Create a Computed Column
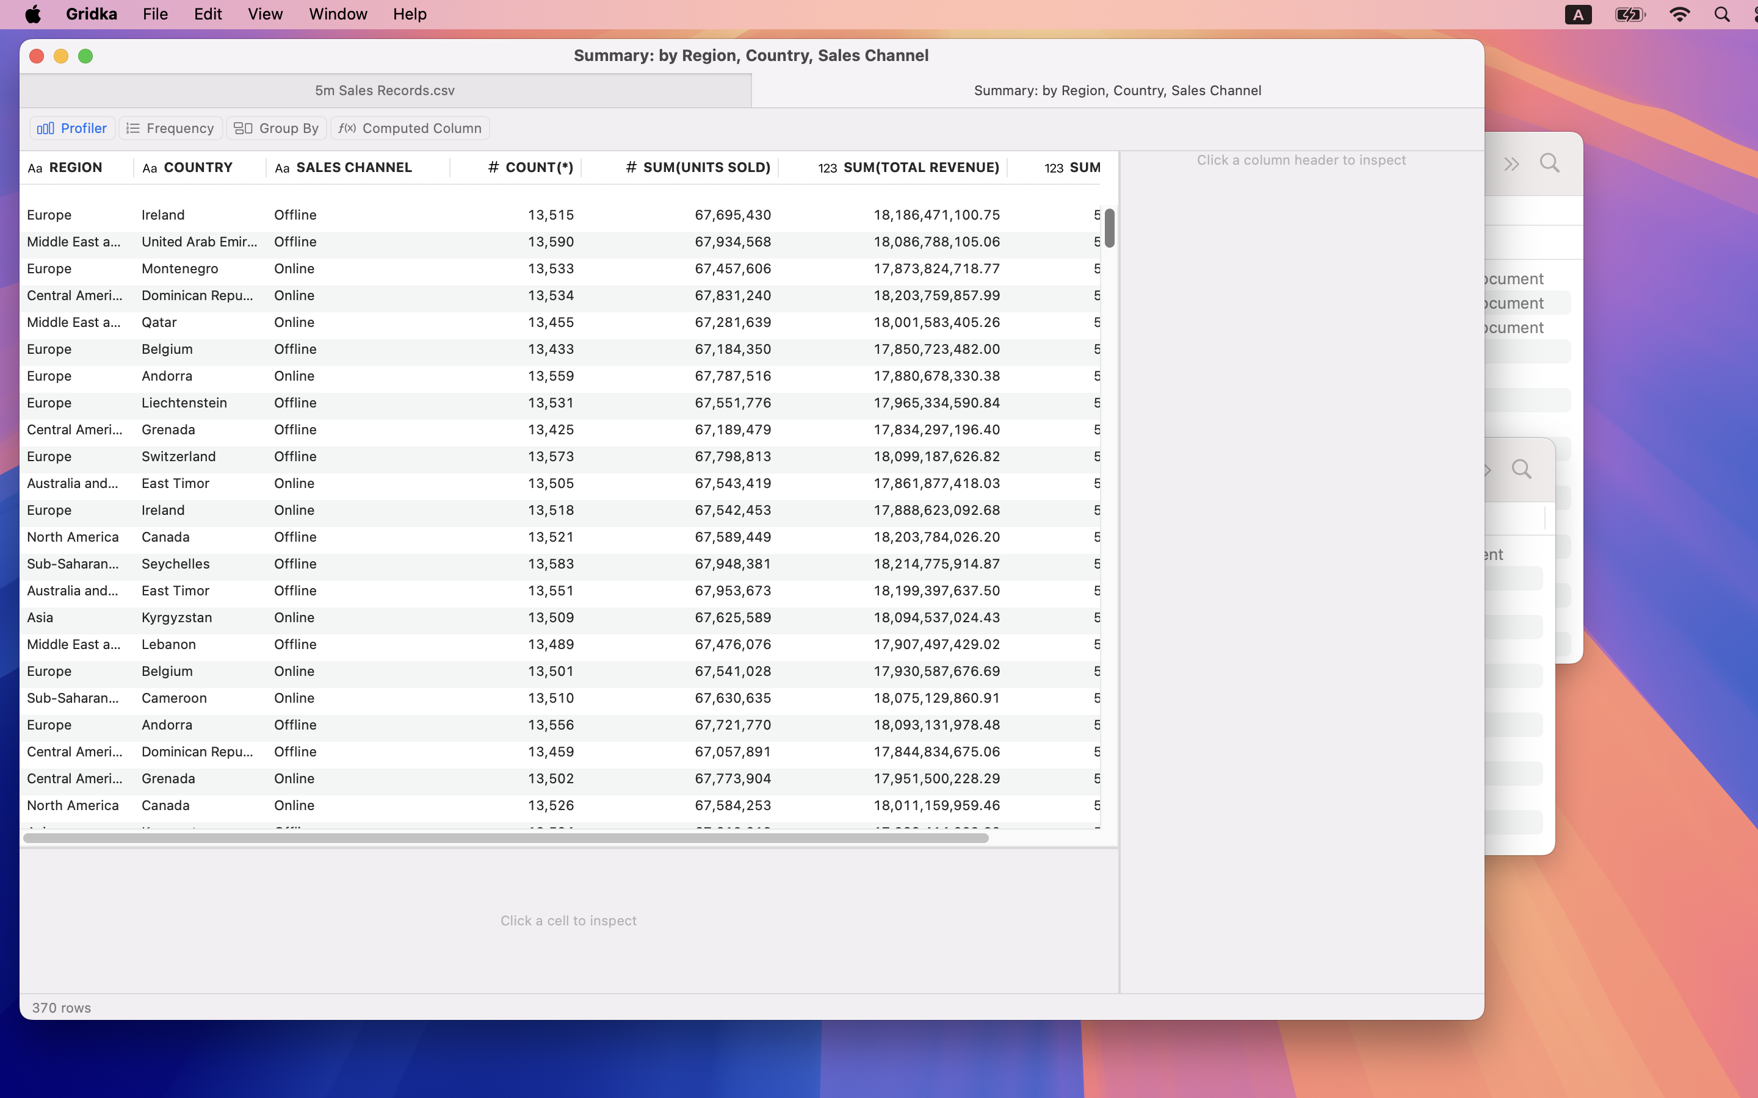Screen dimensions: 1758x1098 coord(409,128)
